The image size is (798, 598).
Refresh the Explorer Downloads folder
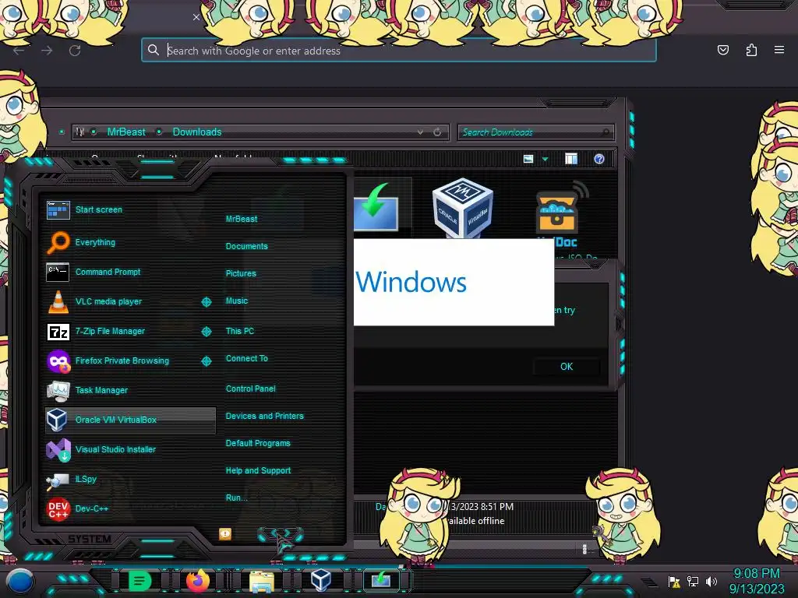pos(437,132)
